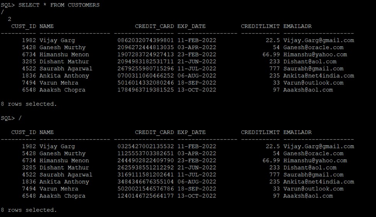Viewport: 376px width, 217px height.
Task: Click the SELECT * FROM CUSTOMERS query text
Action: [59, 5]
